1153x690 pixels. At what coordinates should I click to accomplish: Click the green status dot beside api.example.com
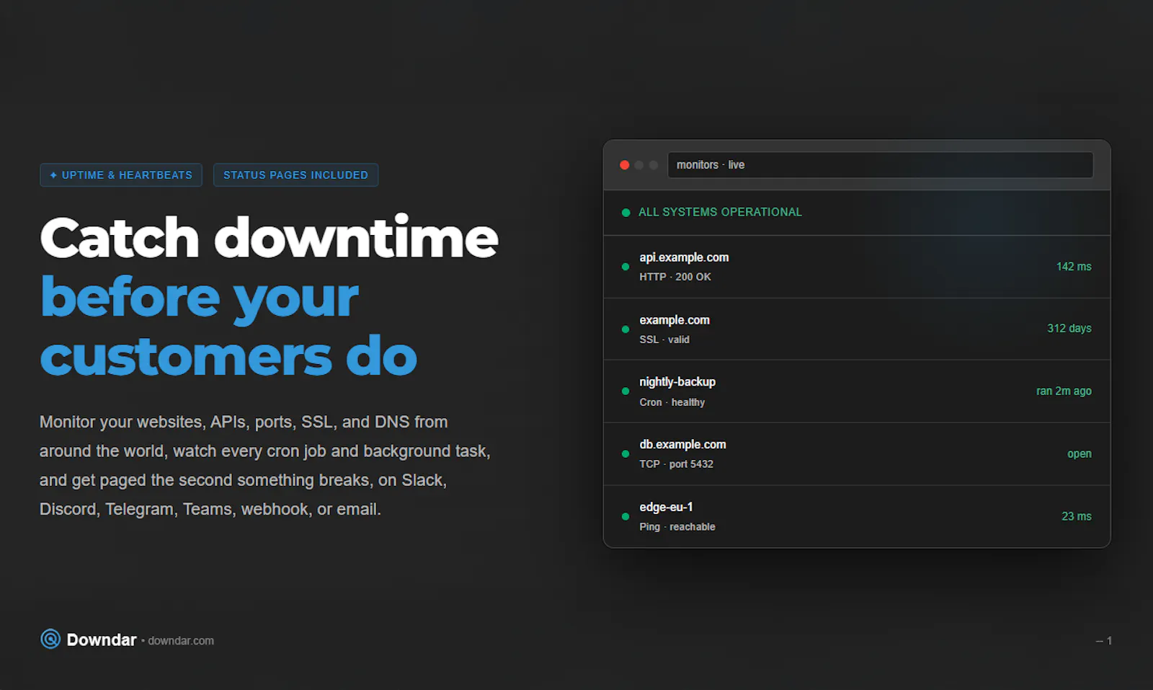[626, 267]
